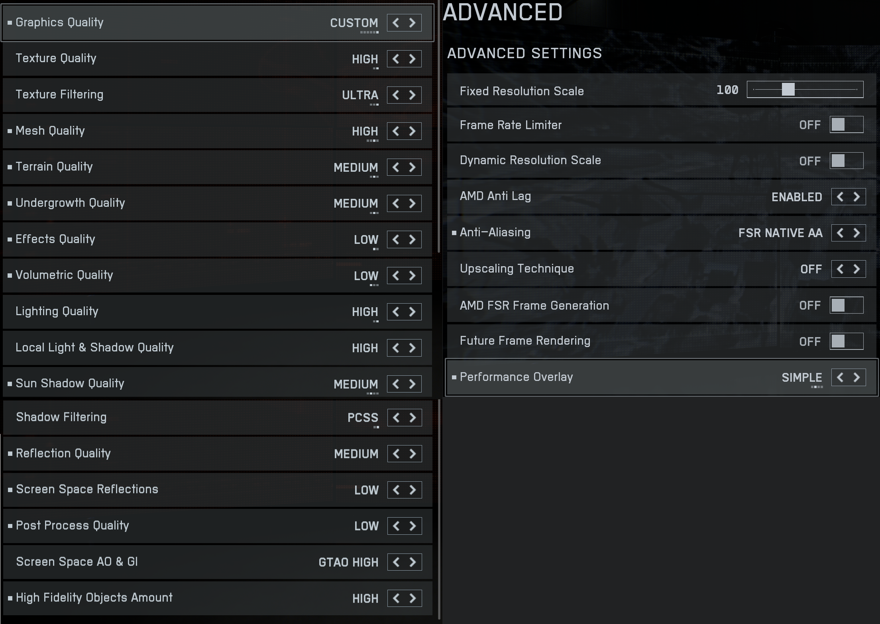The width and height of the screenshot is (880, 624).
Task: Switch Shadow Filtering with right arrow
Action: pyautogui.click(x=413, y=418)
